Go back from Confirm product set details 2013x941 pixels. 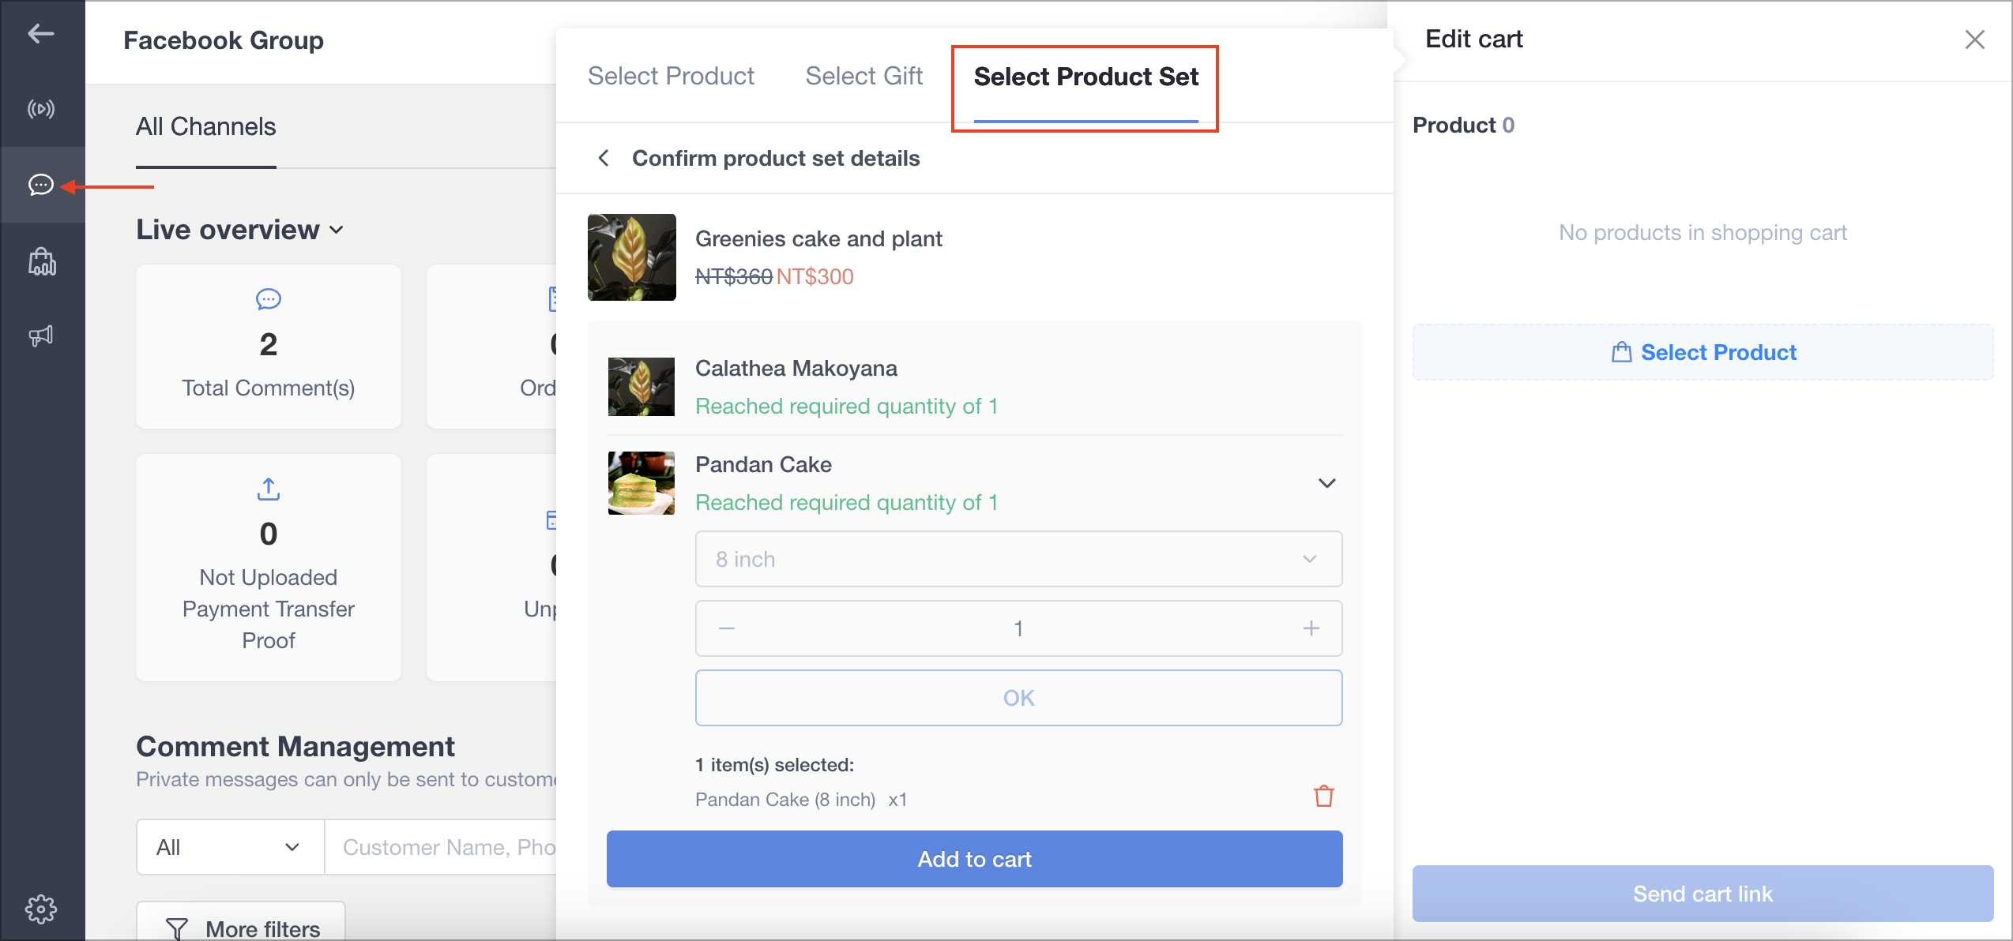tap(604, 159)
